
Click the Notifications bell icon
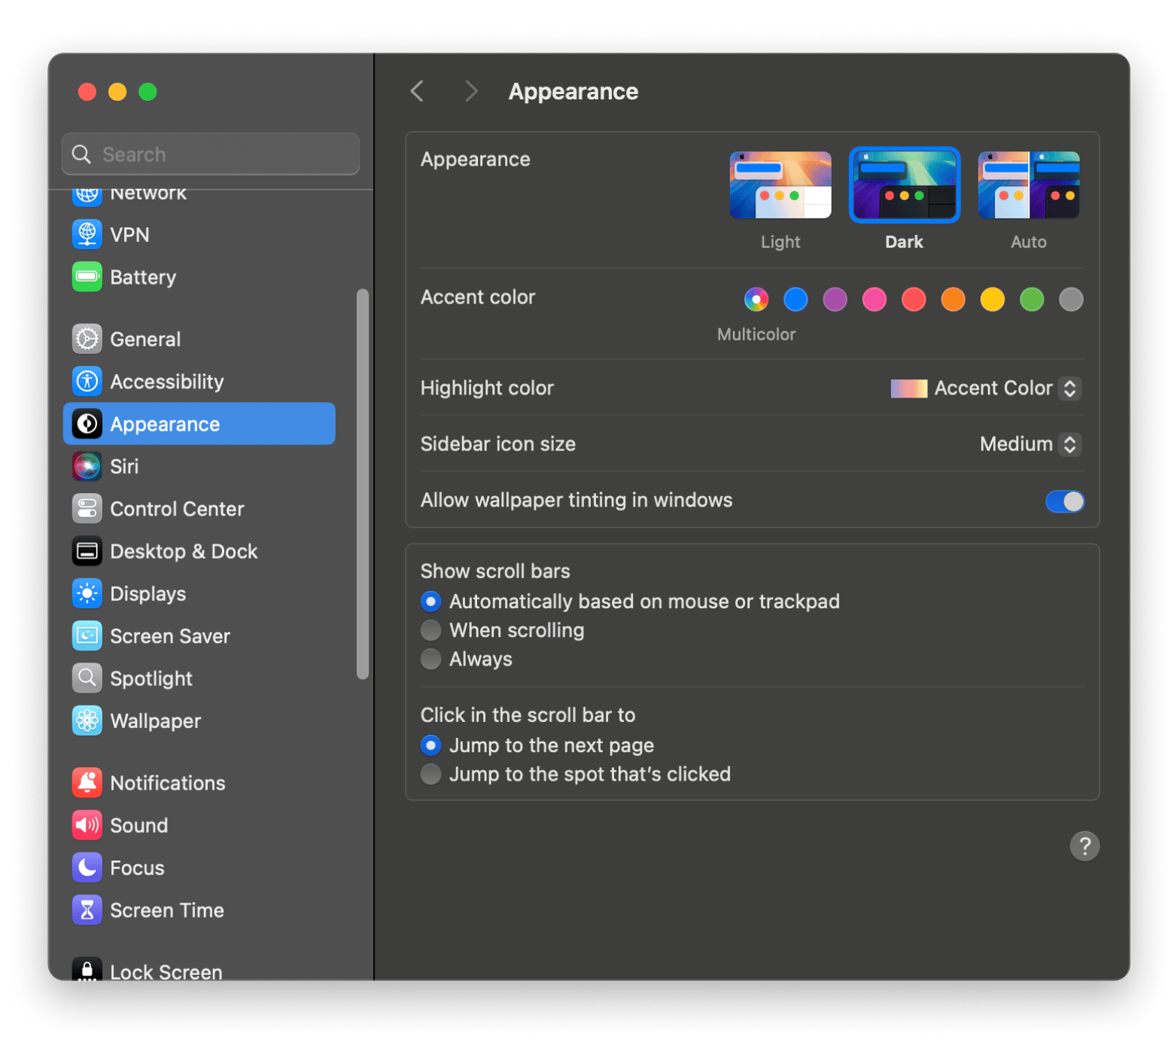click(87, 783)
